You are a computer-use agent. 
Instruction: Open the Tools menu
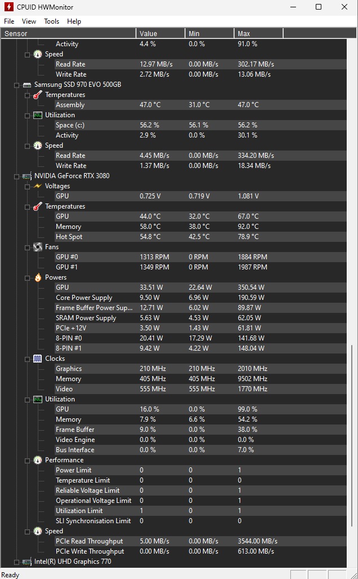52,21
